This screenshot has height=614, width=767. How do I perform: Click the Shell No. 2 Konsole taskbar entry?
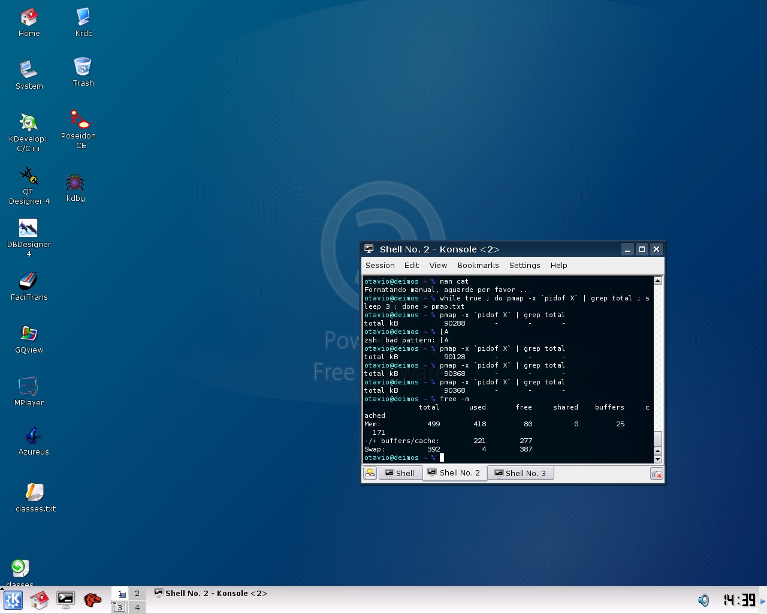(211, 593)
